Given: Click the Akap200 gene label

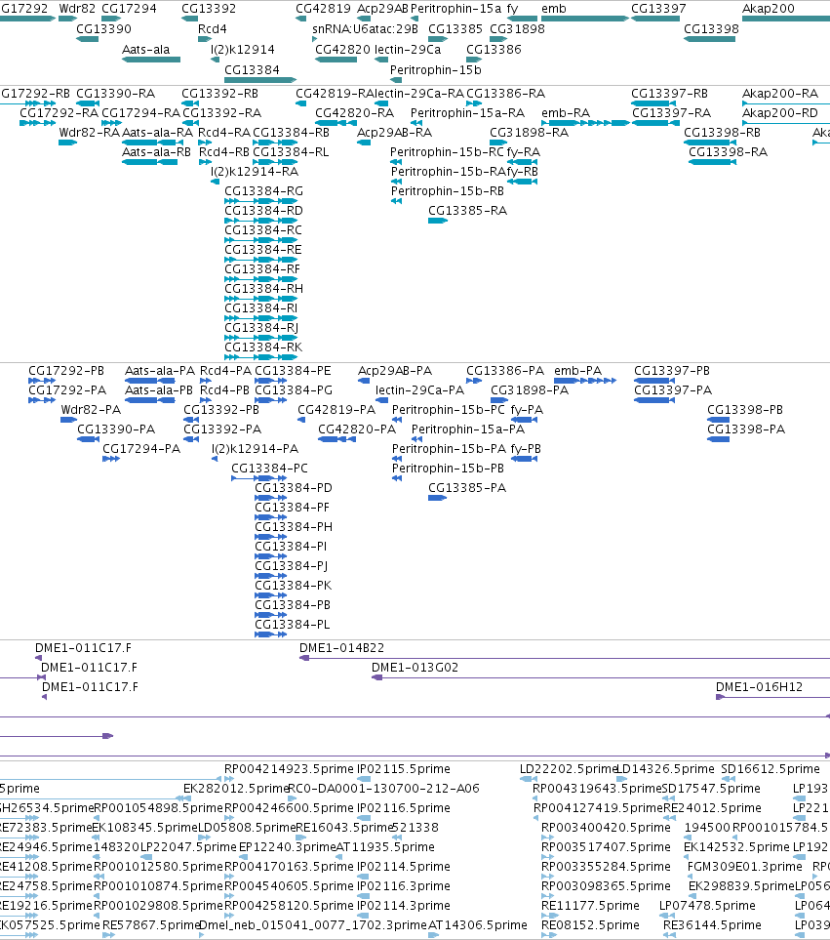Looking at the screenshot, I should coord(769,9).
